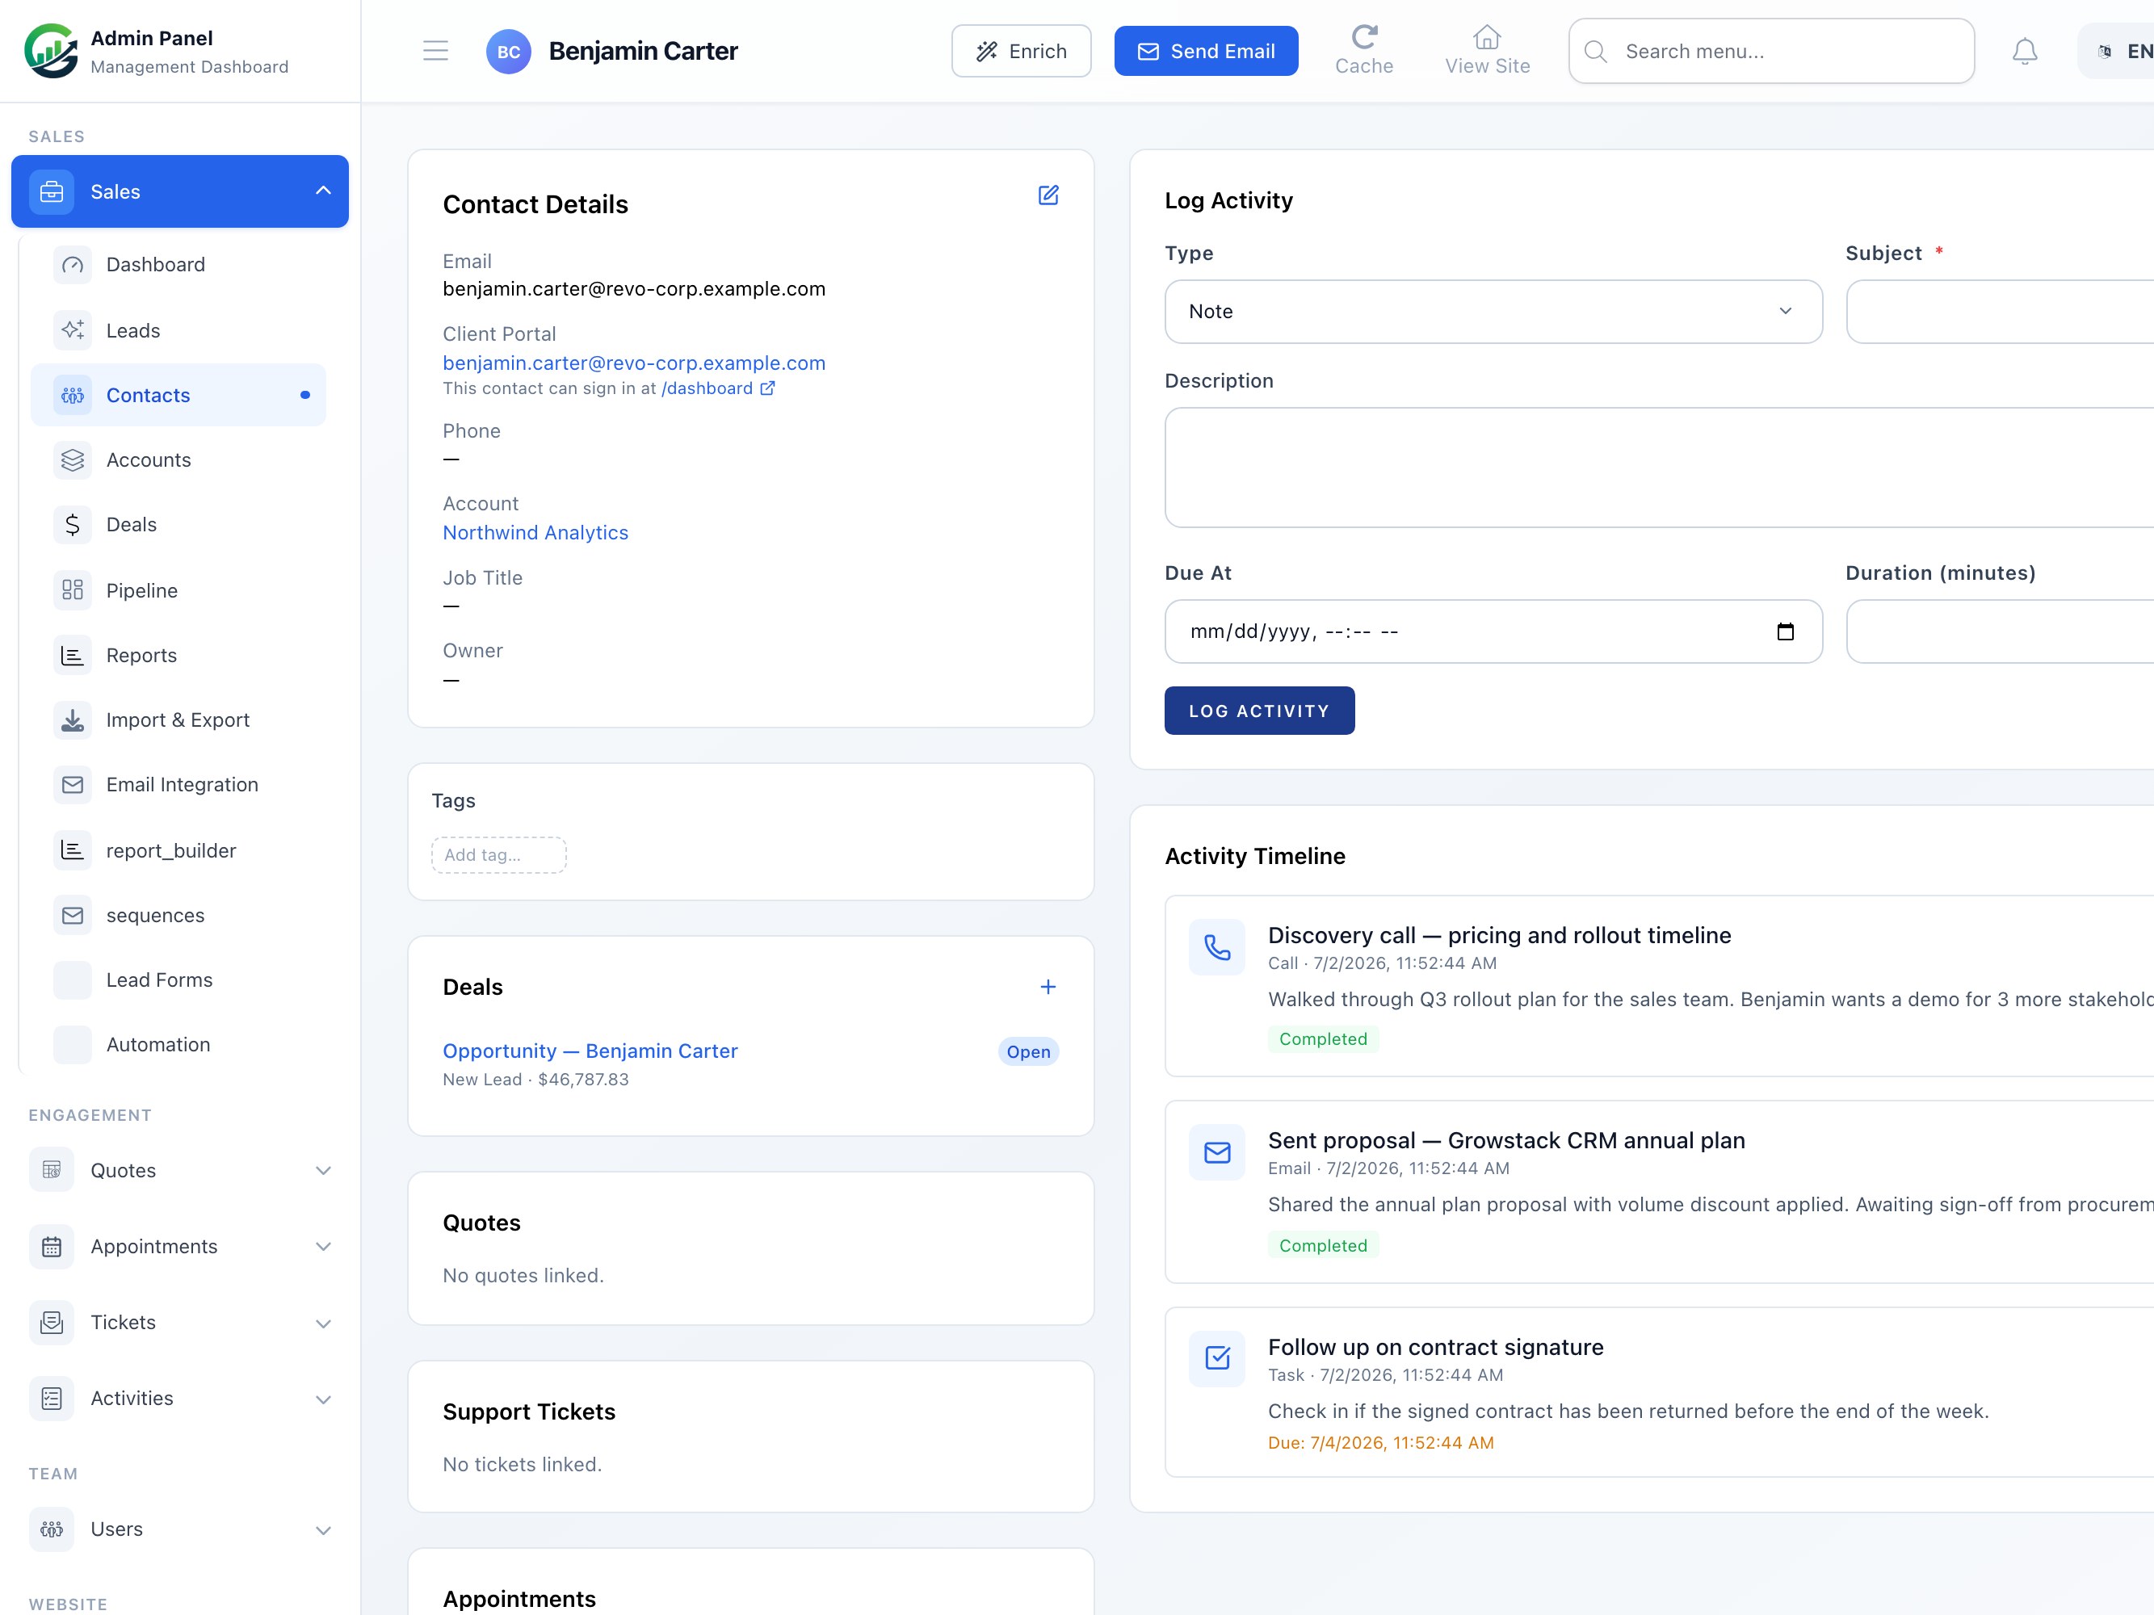The image size is (2154, 1615).
Task: Follow the /dashboard sign-in link
Action: point(707,388)
